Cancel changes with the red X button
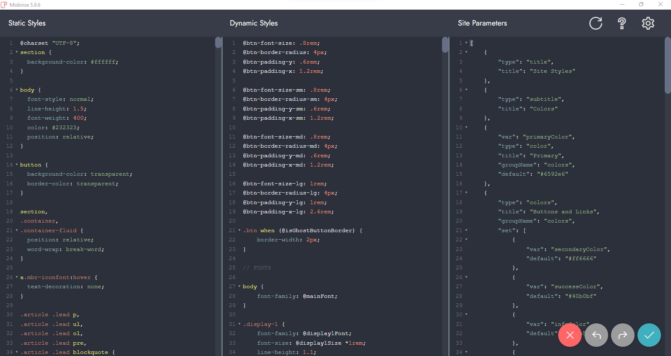Screen dimensions: 671x356 point(570,335)
